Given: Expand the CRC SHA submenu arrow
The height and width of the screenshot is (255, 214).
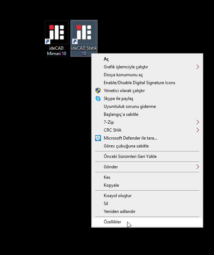Looking at the screenshot, I should 197,130.
